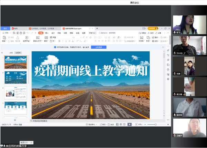Click the zoom-out minus icon
207x148 pixels.
pos(145,124)
